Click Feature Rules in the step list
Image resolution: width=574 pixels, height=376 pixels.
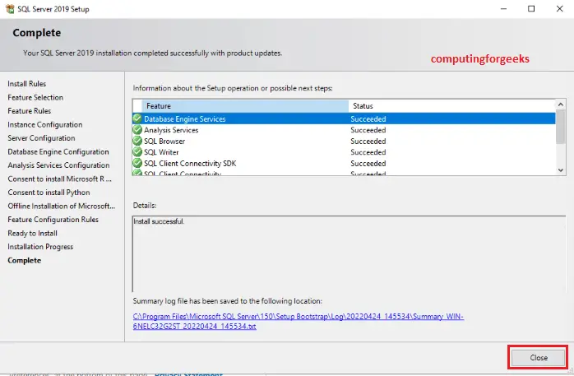coord(30,111)
